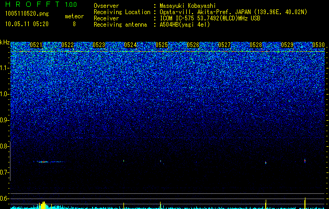
Task: Click the 0527 time marker
Action: pos(224,45)
